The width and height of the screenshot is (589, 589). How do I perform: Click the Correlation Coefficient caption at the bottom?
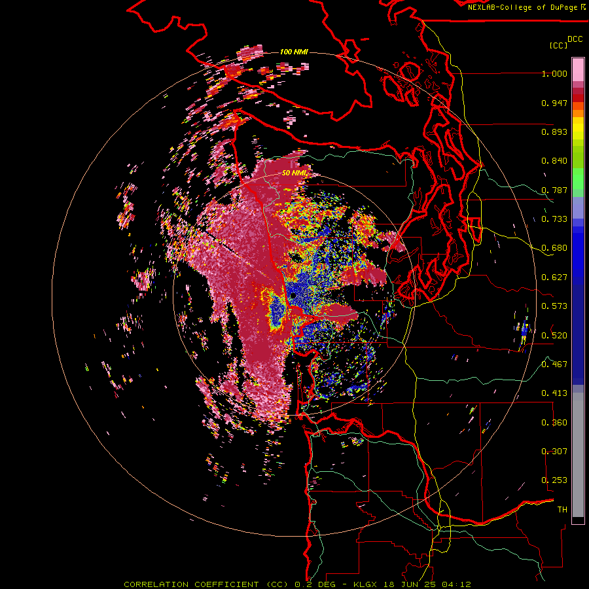(x=297, y=584)
